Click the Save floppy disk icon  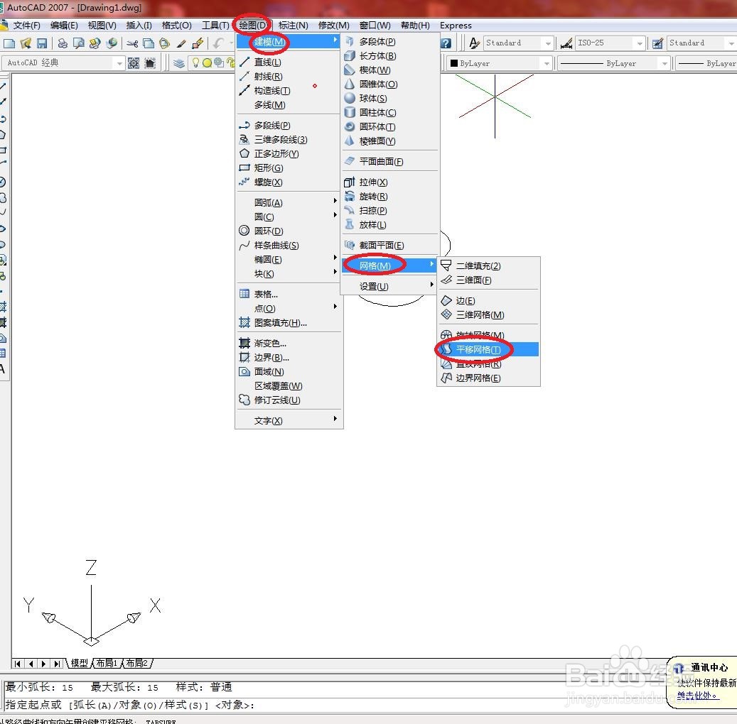pos(42,44)
